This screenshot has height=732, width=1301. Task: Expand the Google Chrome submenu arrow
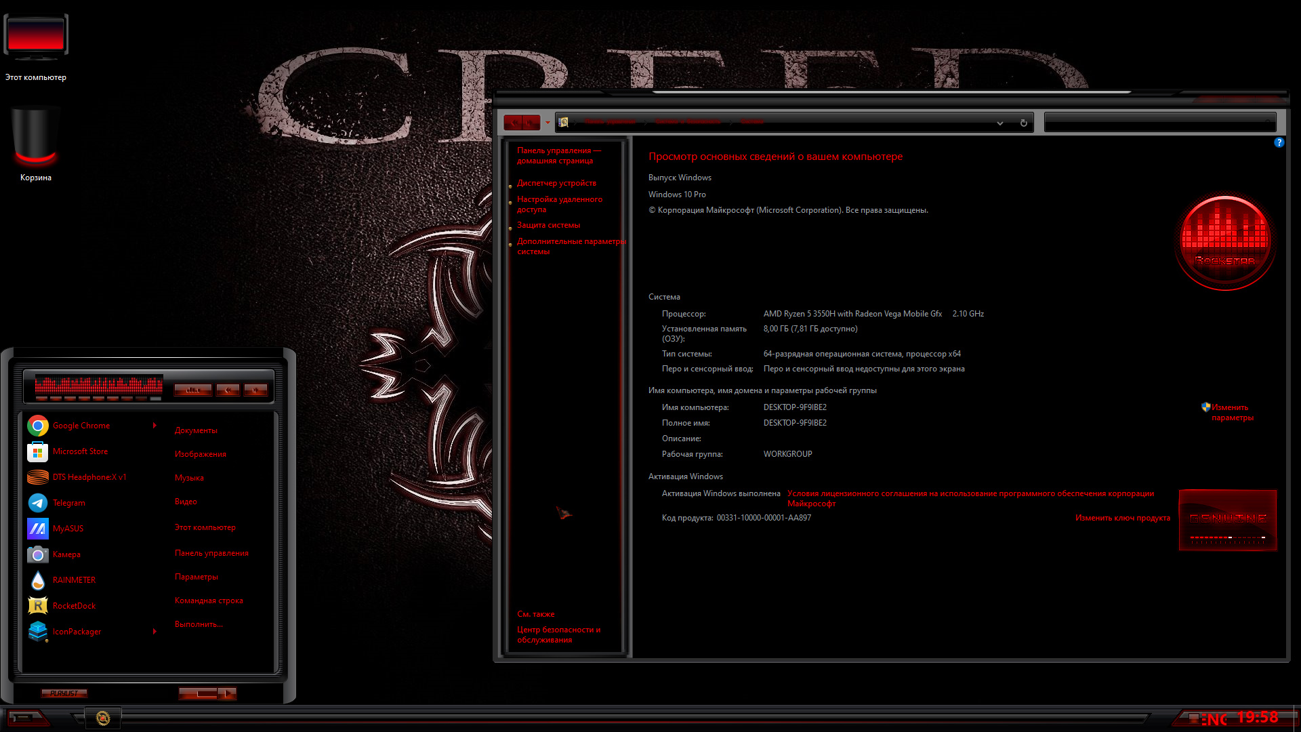click(154, 426)
